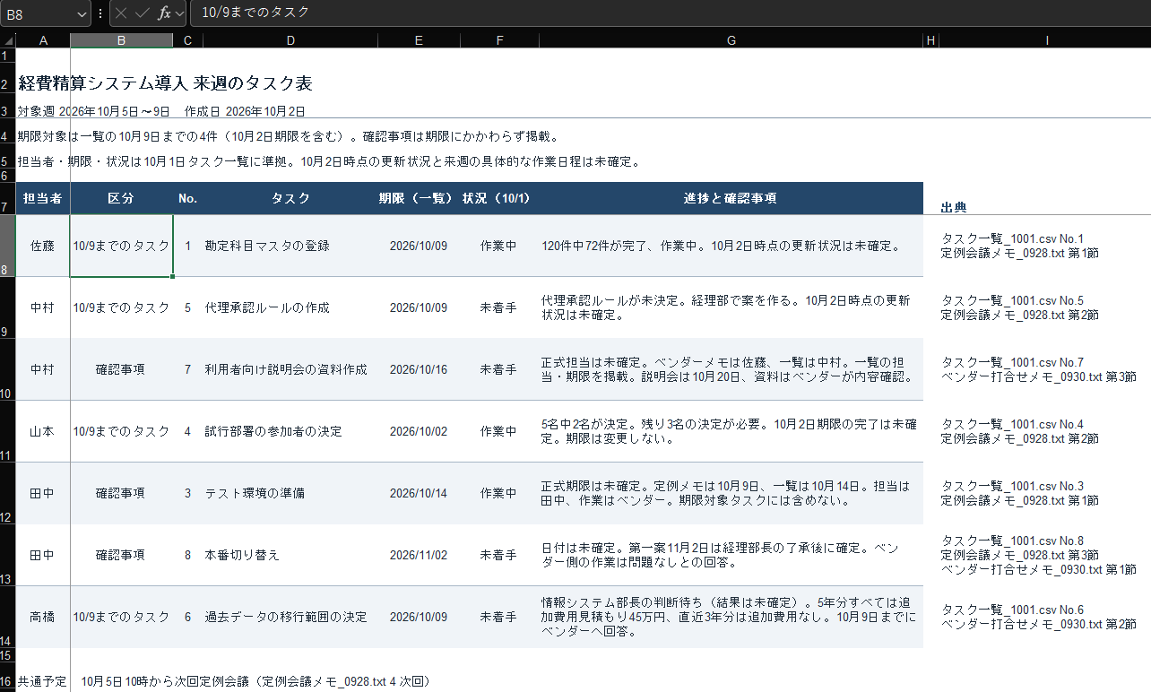Select column D header
Screen dimensions: 1151x692
[x=290, y=40]
